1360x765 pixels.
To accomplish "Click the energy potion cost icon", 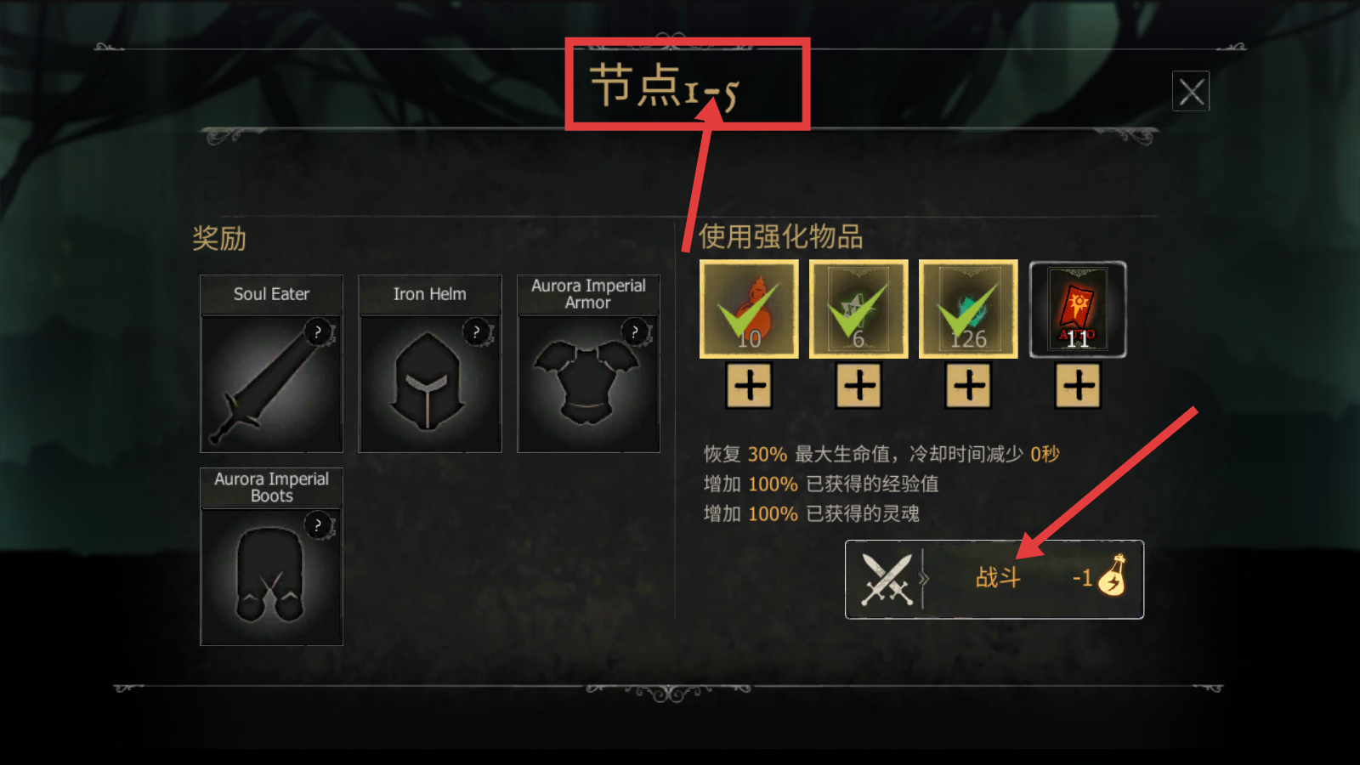I will click(1113, 575).
